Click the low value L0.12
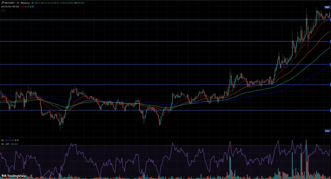 (x=50, y=3)
